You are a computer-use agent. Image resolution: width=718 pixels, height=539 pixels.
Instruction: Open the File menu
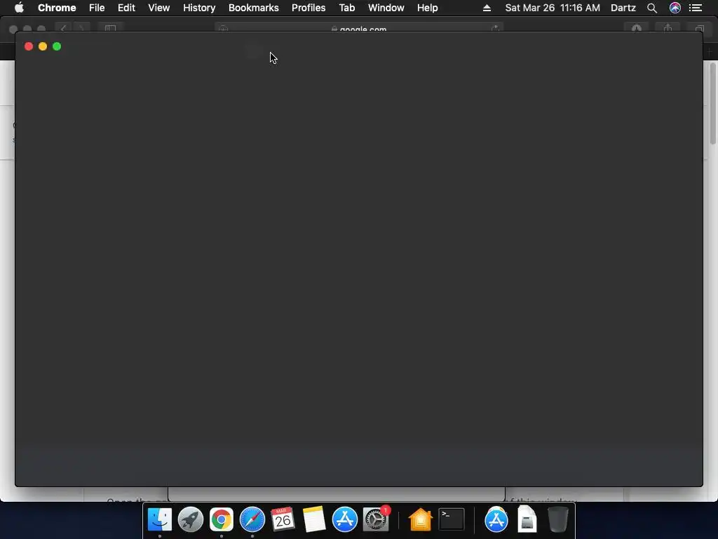pos(97,8)
